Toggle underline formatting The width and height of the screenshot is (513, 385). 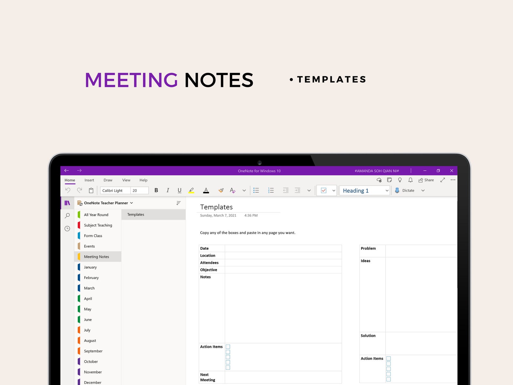pos(179,190)
